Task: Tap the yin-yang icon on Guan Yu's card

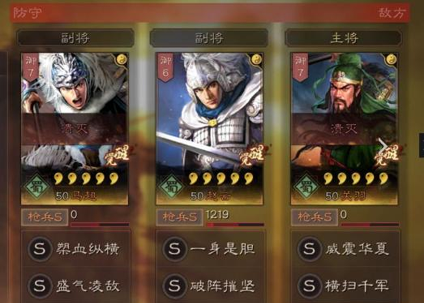Action: [x=391, y=59]
